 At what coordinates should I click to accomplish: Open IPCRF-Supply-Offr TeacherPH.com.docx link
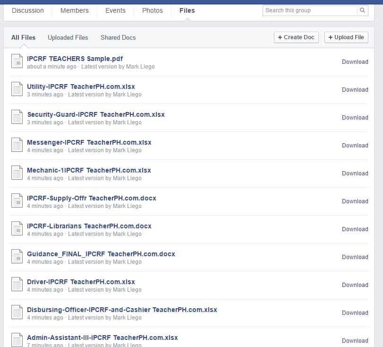click(92, 198)
